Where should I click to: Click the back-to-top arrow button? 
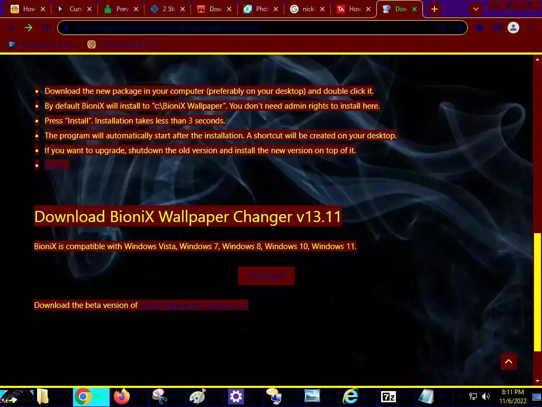[x=509, y=361]
